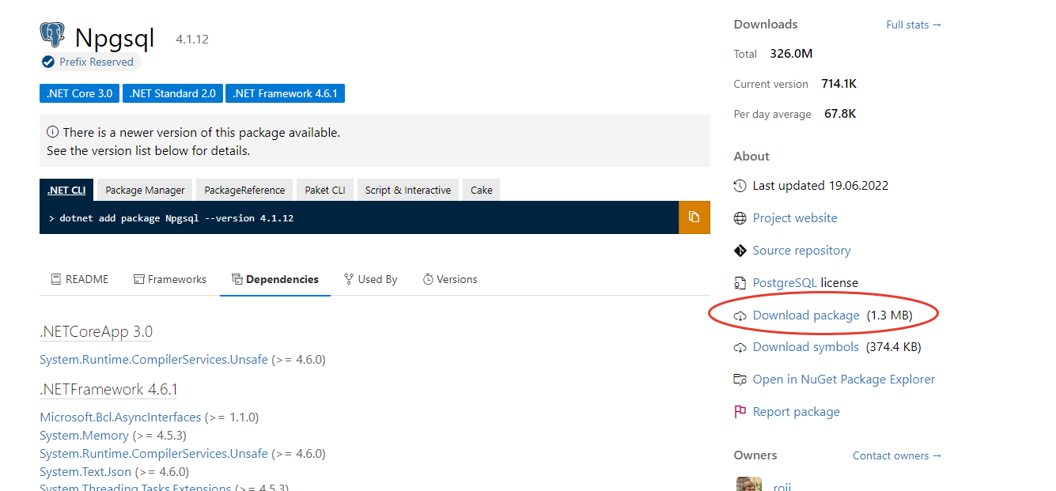Screen dimensions: 1056x491
Task: Click the 326.0M total downloads value
Action: [x=791, y=54]
